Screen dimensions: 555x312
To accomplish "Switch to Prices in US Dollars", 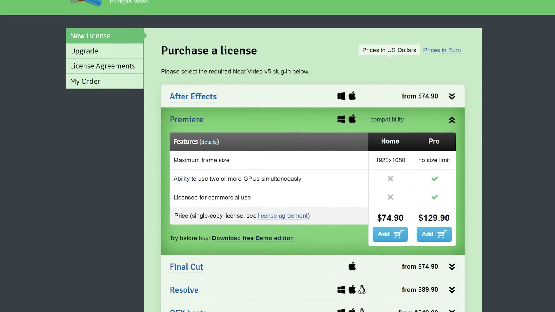I will pos(389,50).
